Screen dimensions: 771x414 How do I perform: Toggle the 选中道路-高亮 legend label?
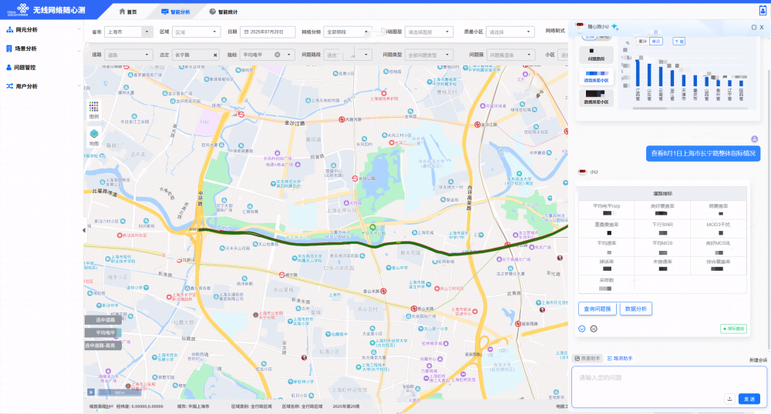[x=103, y=346]
